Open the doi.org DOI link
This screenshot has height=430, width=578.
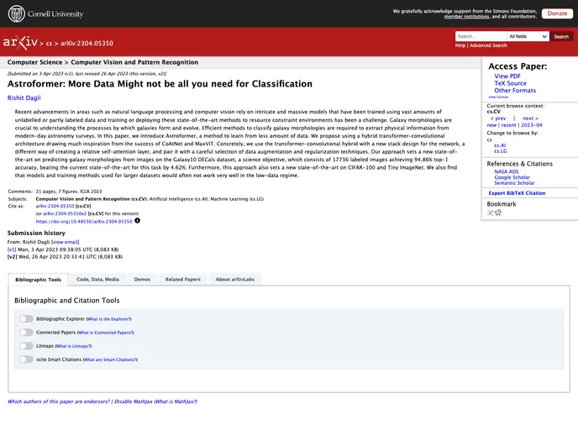84,222
